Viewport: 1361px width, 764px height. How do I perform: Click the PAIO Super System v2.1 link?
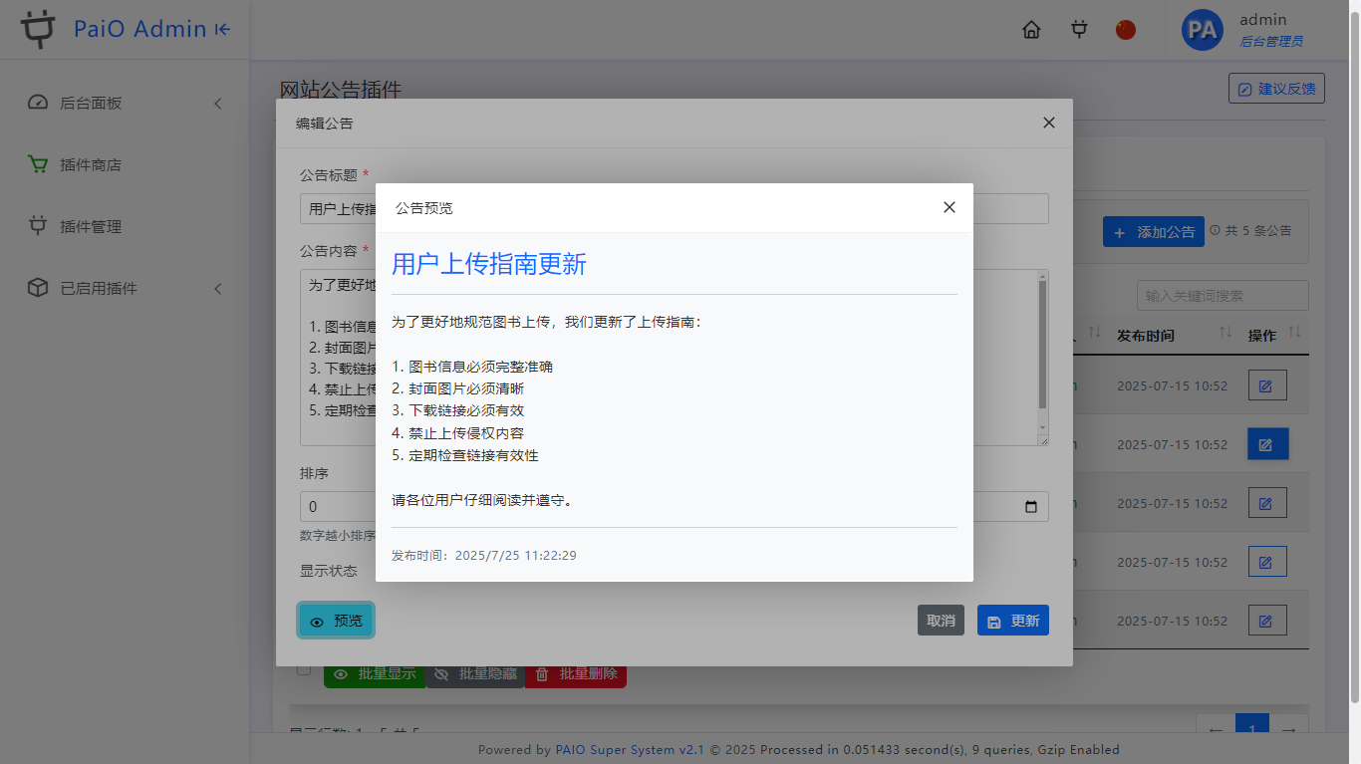click(630, 750)
